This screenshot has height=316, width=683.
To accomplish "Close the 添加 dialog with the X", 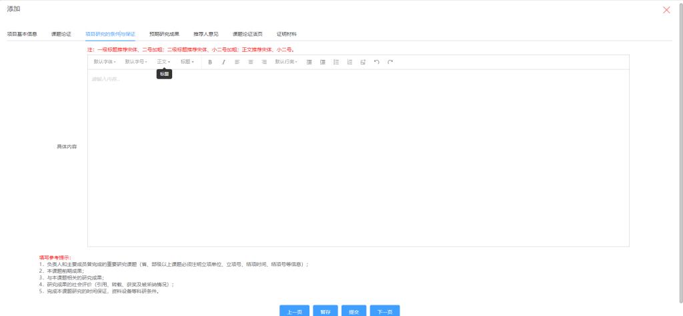I will tap(666, 10).
